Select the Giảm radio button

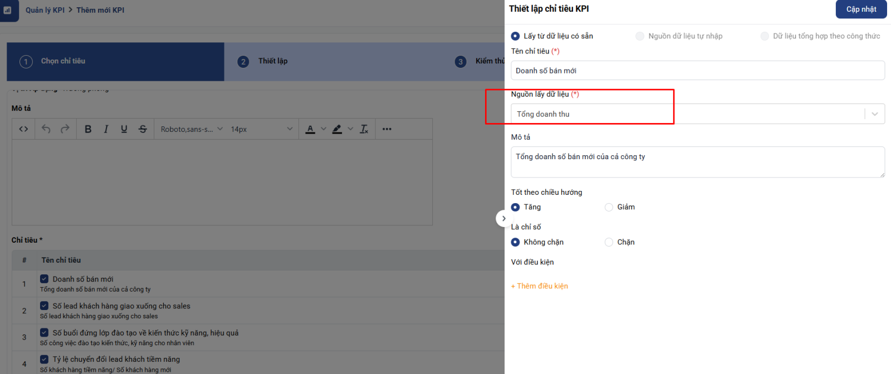click(x=609, y=207)
